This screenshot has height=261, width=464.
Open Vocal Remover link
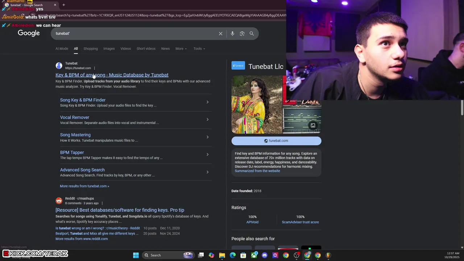click(x=75, y=117)
